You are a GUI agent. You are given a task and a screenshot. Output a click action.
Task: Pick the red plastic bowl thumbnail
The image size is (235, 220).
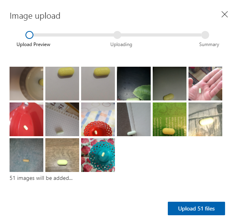(x=26, y=119)
